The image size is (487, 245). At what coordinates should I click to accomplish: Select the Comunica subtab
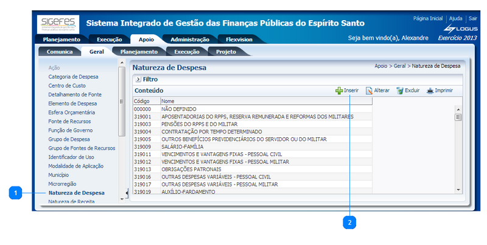(60, 52)
